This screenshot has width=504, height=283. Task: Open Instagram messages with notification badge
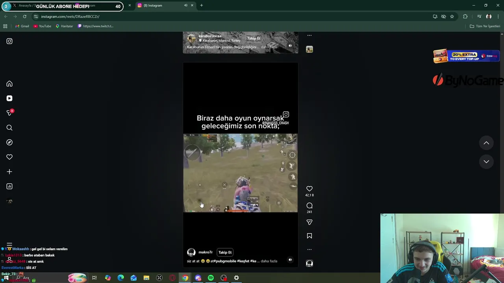[x=9, y=113]
